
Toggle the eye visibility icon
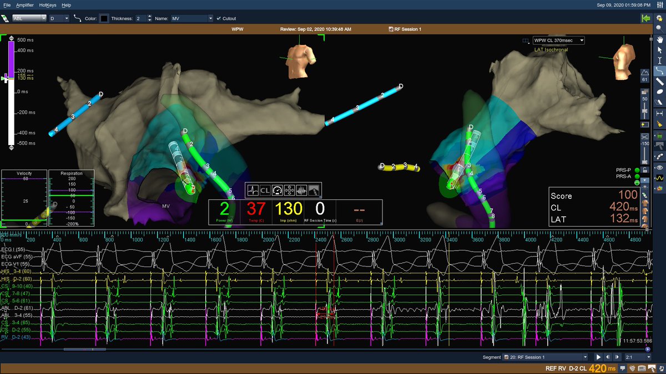coord(659,167)
